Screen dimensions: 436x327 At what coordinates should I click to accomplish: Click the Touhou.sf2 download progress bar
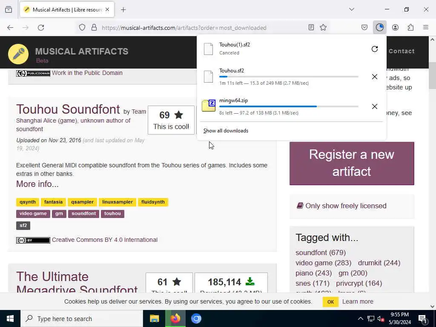(289, 77)
